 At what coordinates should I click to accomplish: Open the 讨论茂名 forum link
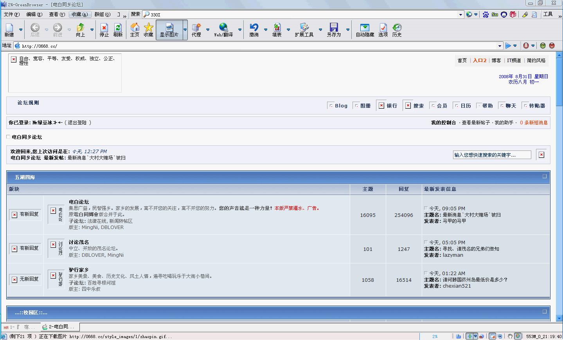tap(79, 242)
